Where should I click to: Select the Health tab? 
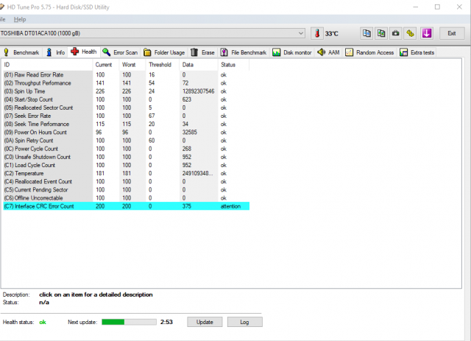(x=84, y=52)
